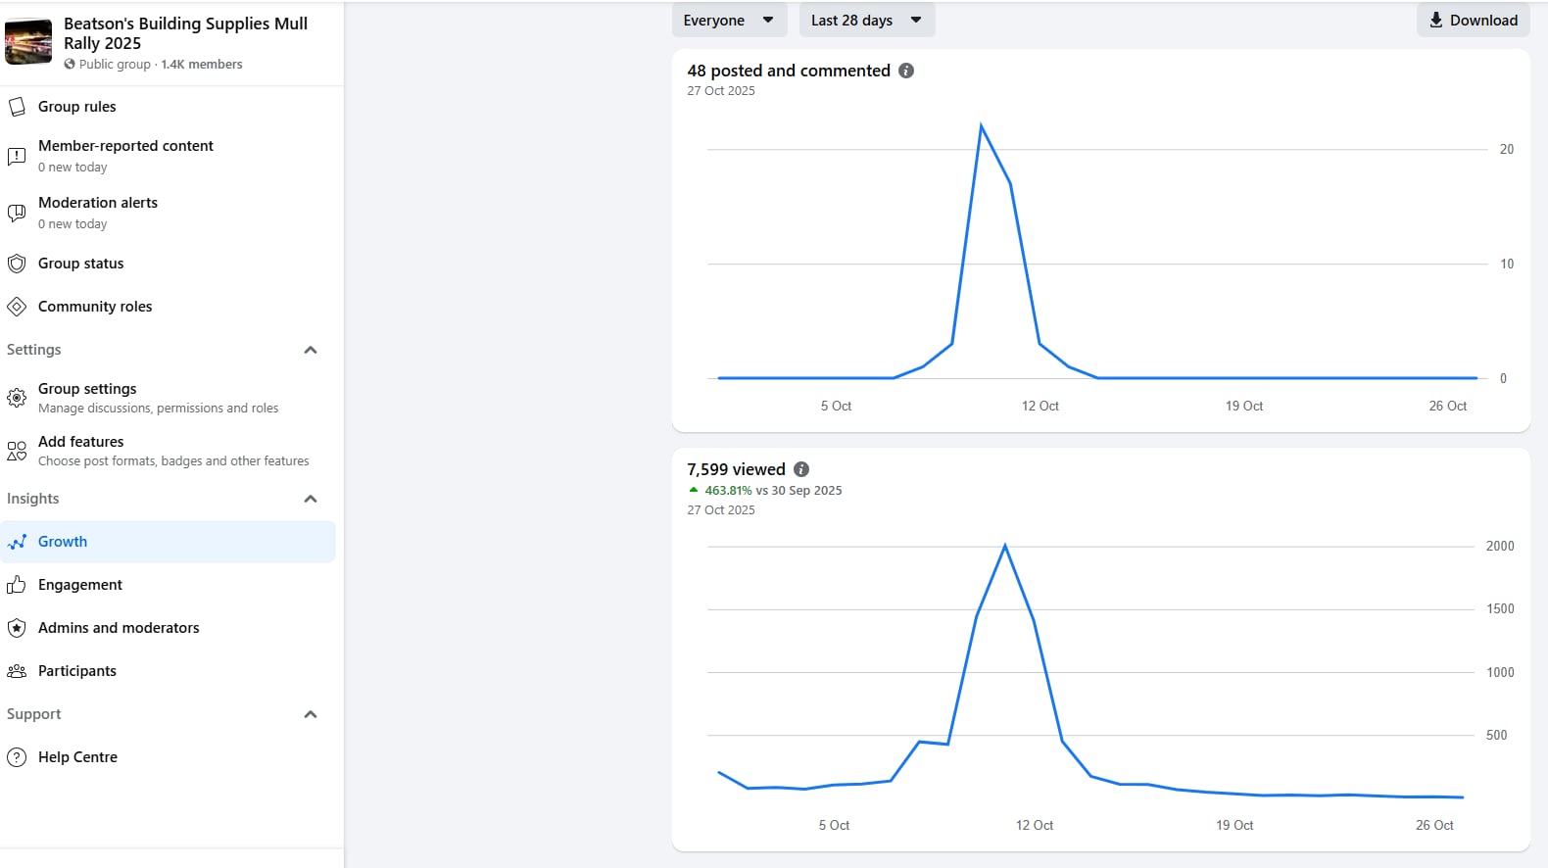Click the Member-reported content icon
The image size is (1548, 868).
17,156
